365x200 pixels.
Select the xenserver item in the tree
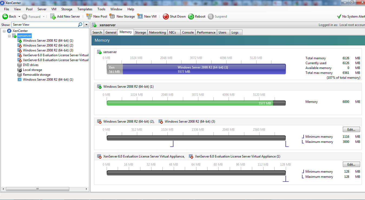[x=25, y=36]
